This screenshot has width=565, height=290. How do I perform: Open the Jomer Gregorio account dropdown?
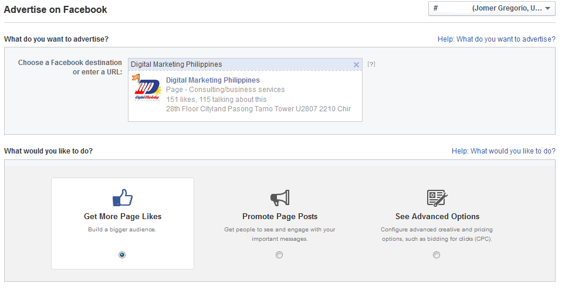coord(492,8)
